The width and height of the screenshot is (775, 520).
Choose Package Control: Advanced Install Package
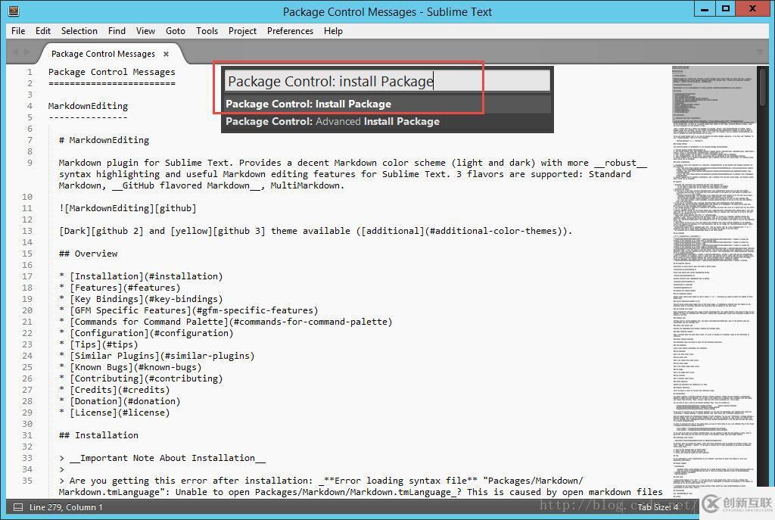[387, 121]
